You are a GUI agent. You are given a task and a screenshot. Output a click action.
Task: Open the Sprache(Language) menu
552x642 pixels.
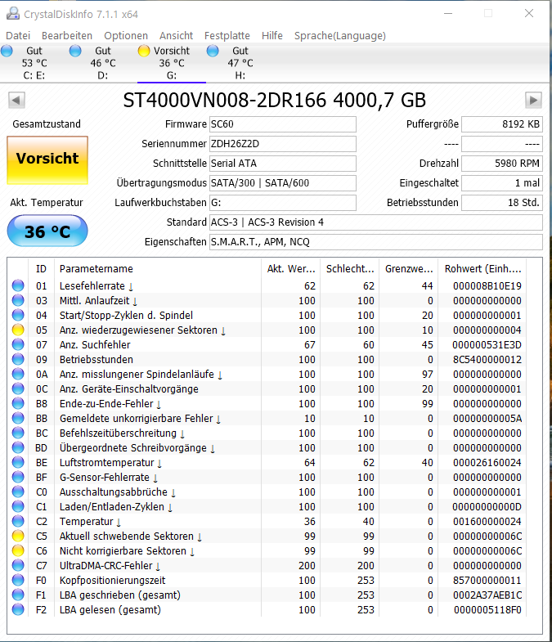pos(340,36)
